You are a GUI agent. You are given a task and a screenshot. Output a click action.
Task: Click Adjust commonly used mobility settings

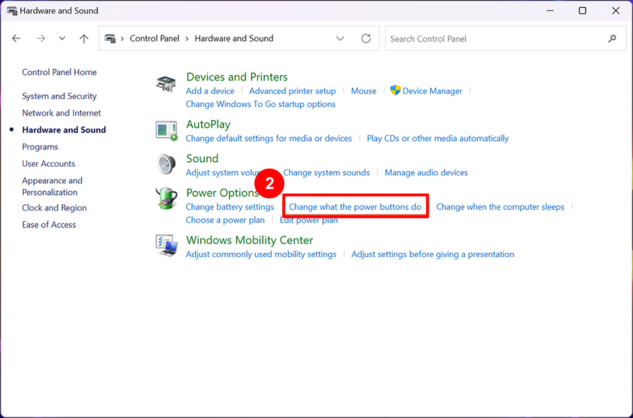(x=261, y=254)
